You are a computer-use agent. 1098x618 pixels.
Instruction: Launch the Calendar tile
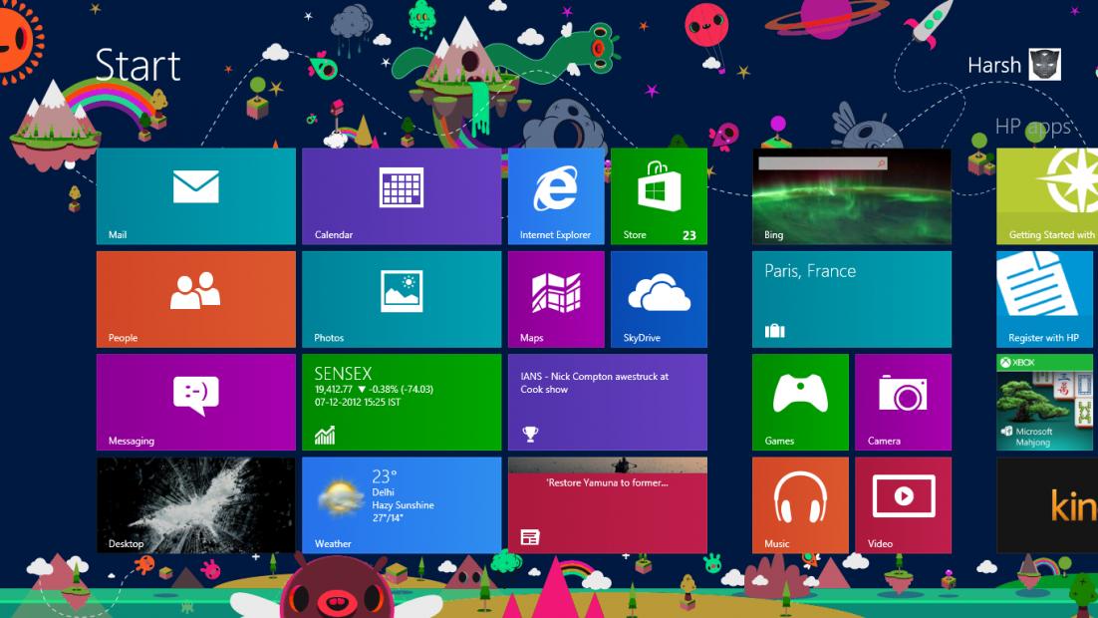402,196
